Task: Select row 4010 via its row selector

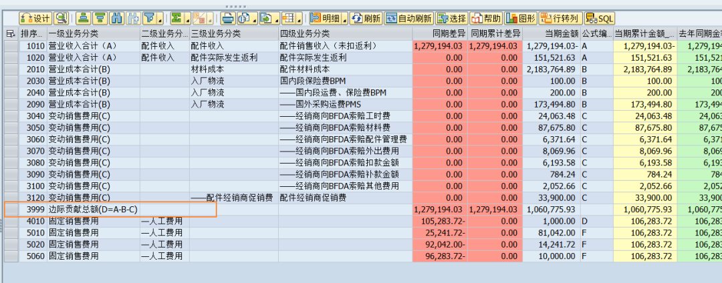Action: (x=11, y=221)
